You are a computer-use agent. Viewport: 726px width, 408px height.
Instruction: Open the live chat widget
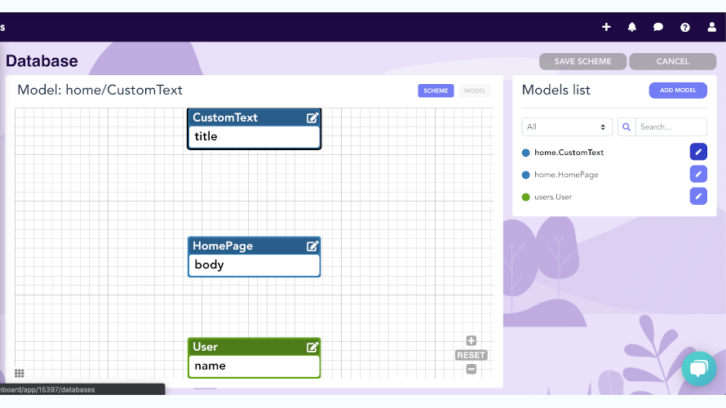(699, 369)
